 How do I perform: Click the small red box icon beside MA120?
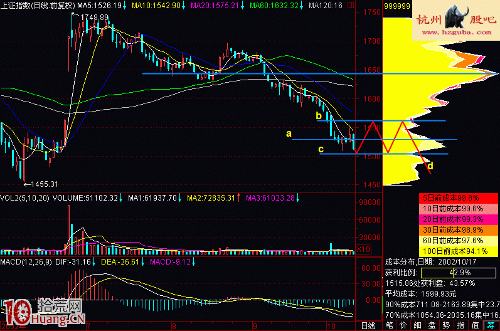point(351,6)
